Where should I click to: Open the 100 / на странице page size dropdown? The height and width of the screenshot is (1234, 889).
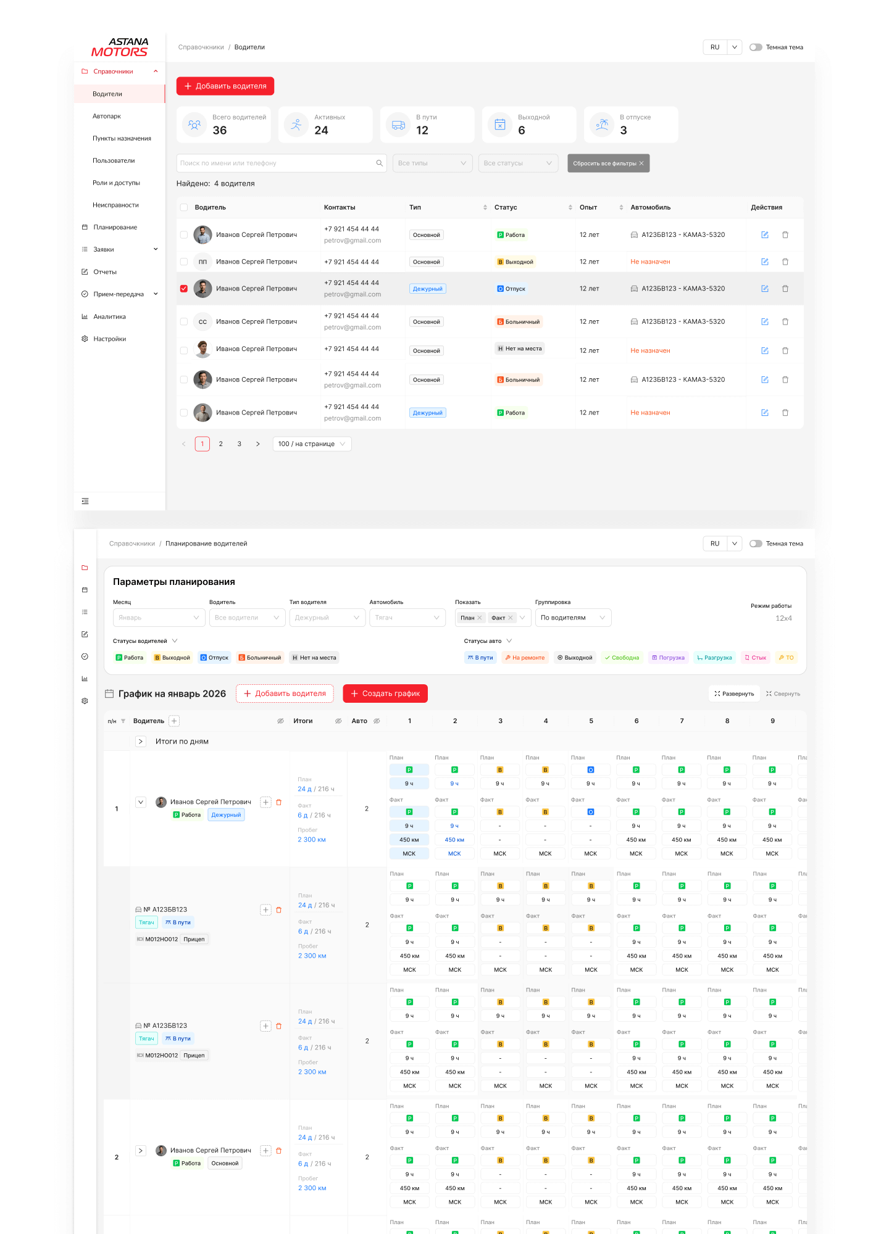[312, 444]
